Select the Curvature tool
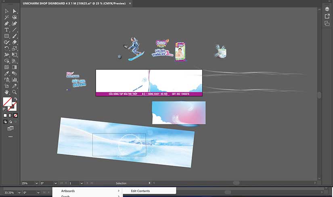This screenshot has height=197, width=333. click(14, 23)
